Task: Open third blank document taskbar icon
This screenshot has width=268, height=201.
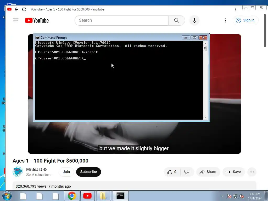Action: pos(55,196)
